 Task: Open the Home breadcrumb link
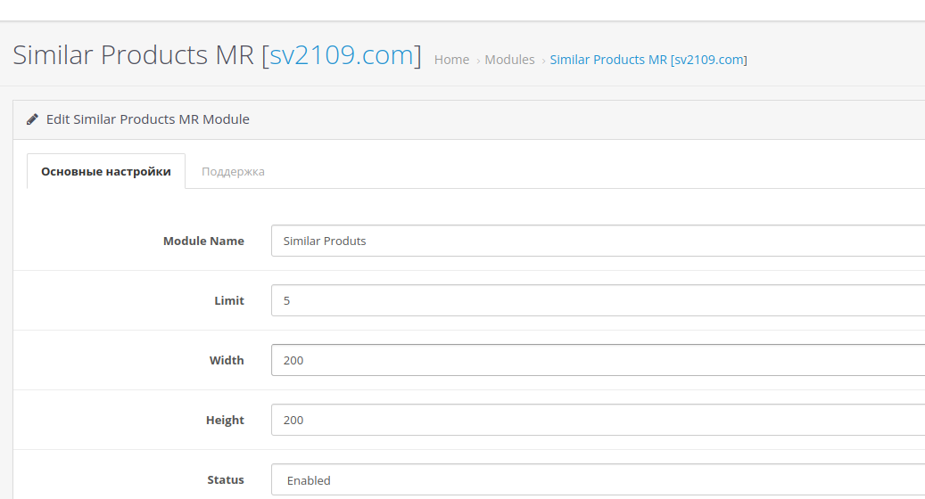coord(452,60)
